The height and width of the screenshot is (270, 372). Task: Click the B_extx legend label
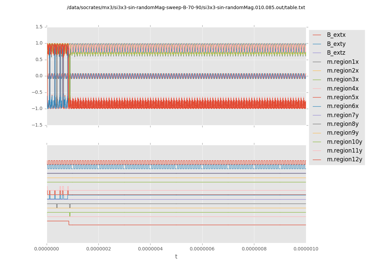coord(336,35)
